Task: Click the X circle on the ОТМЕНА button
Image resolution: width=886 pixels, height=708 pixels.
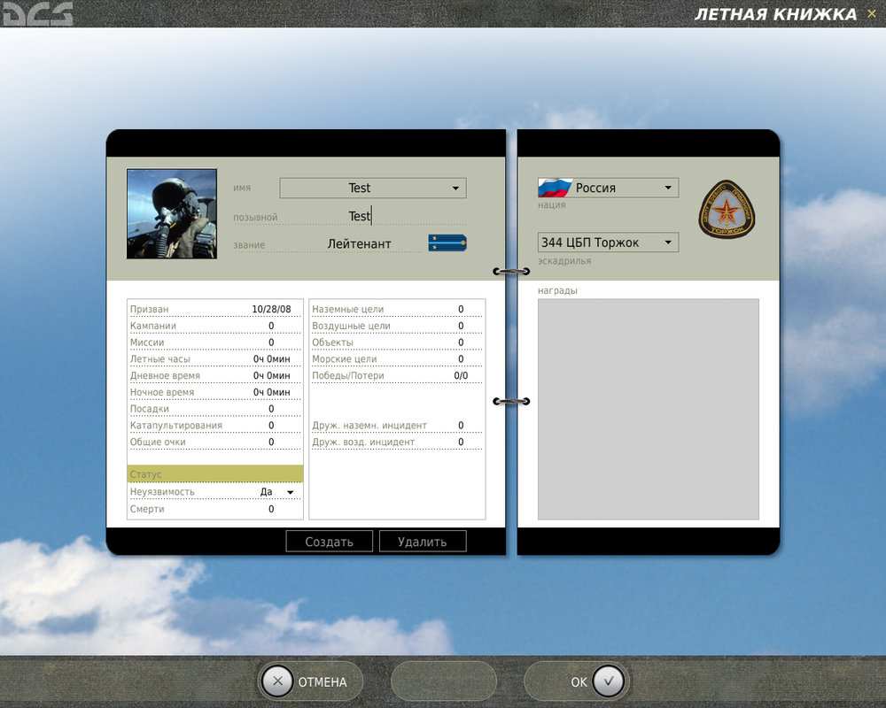Action: pyautogui.click(x=277, y=681)
